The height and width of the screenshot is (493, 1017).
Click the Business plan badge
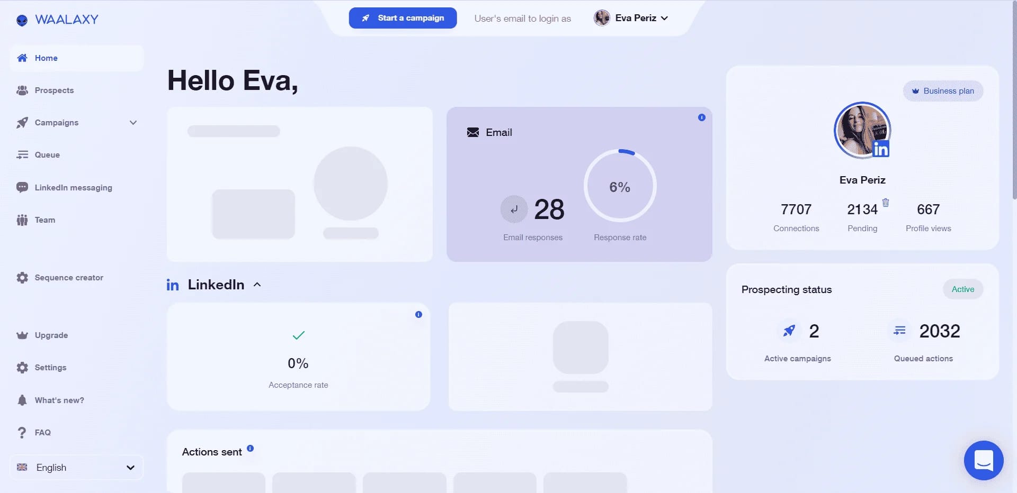coord(943,91)
